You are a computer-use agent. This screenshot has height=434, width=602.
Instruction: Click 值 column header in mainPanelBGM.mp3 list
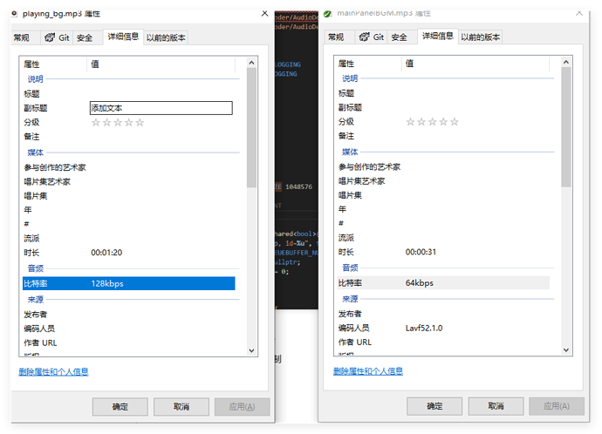pos(475,64)
